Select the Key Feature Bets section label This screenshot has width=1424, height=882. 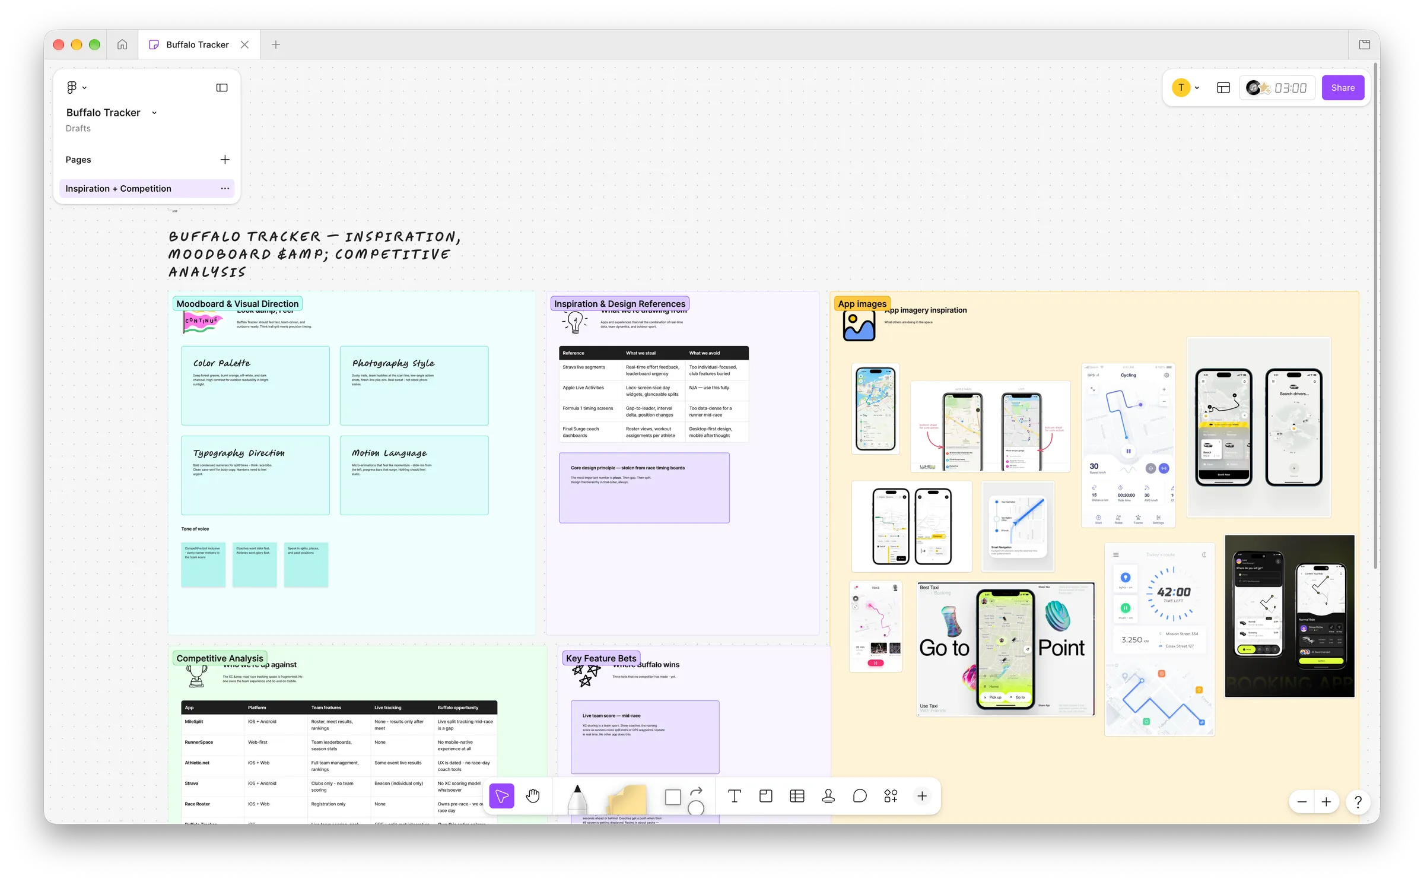click(x=601, y=658)
